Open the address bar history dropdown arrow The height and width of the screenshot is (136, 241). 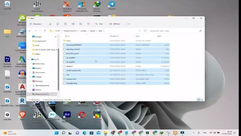[x=139, y=31]
